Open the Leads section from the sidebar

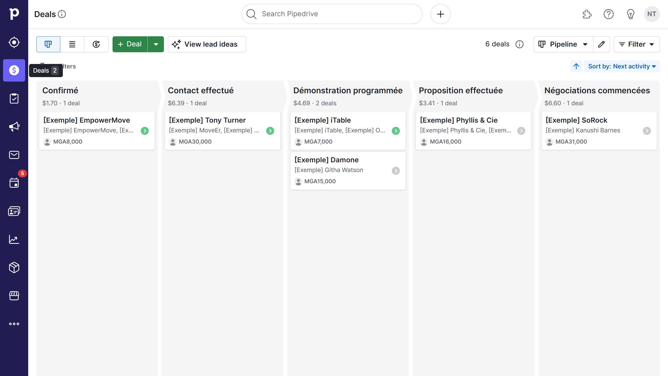14,42
